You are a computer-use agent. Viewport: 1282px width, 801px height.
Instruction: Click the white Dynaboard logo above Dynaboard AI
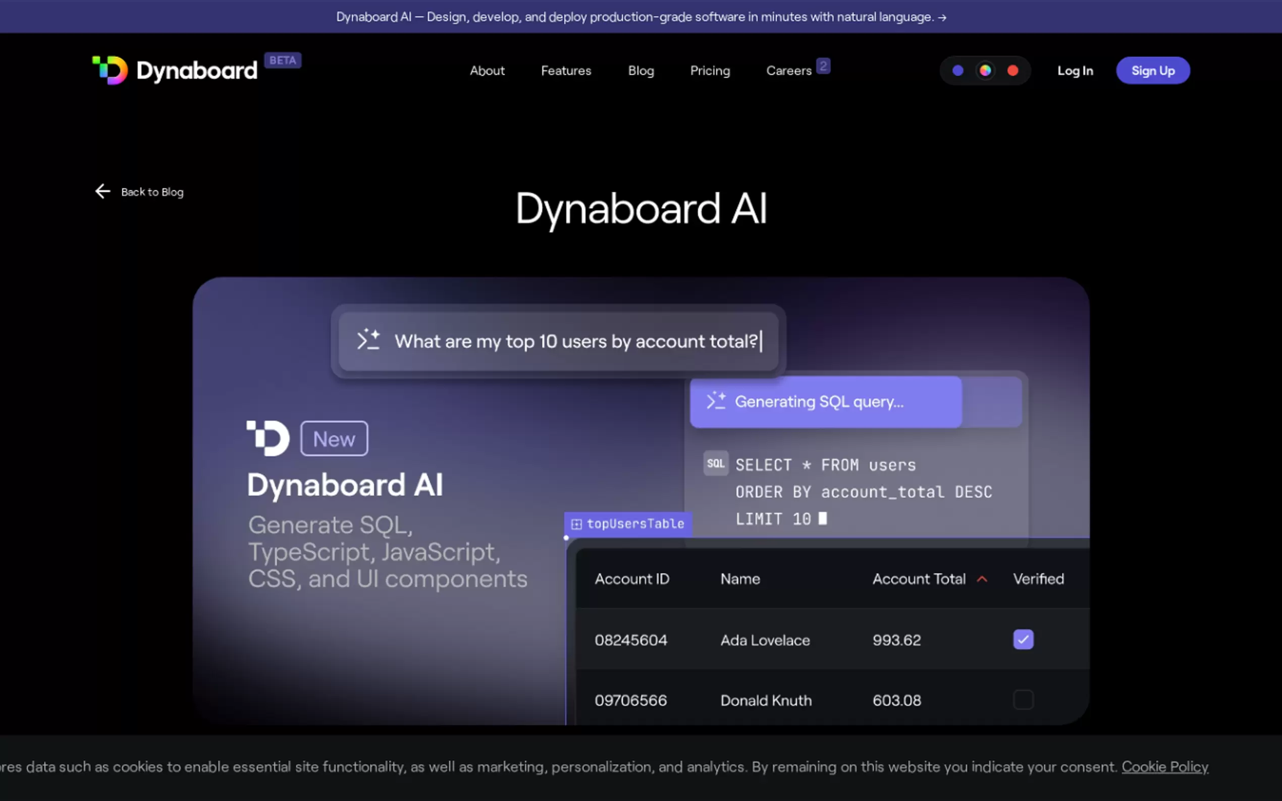tap(268, 438)
